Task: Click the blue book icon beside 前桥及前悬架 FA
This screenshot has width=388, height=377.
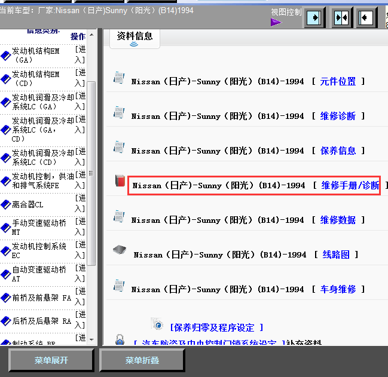Action: click(5, 298)
